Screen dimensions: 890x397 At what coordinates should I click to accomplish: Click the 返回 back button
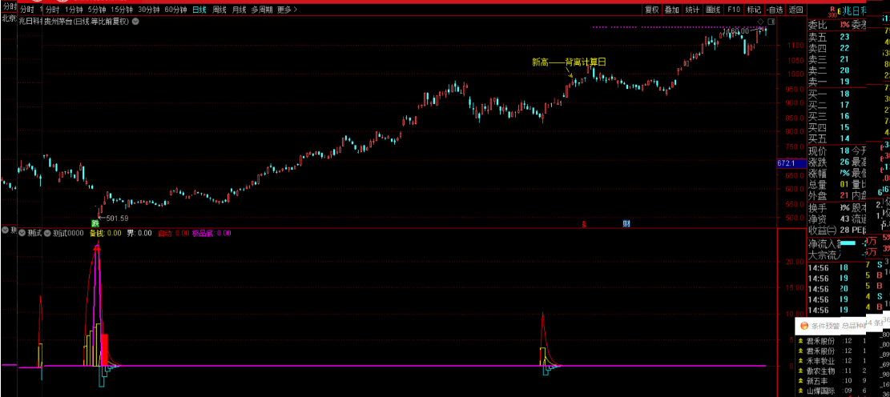point(795,10)
